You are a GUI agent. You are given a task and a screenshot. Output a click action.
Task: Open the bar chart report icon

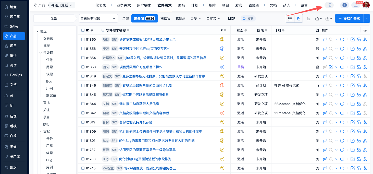[308, 19]
